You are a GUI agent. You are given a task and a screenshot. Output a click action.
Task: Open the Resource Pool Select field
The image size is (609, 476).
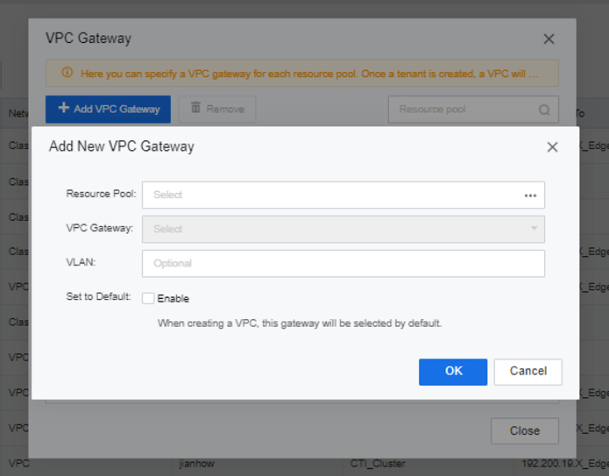[x=333, y=195]
